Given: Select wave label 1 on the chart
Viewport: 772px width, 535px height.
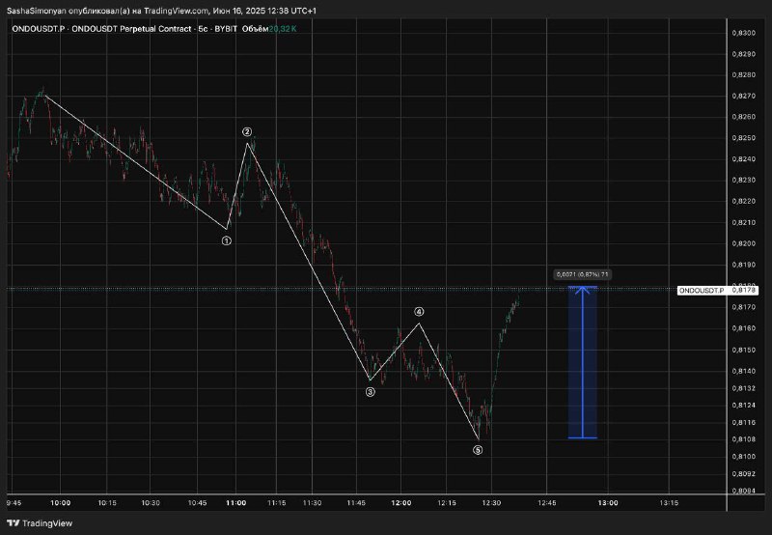Looking at the screenshot, I should coord(226,240).
